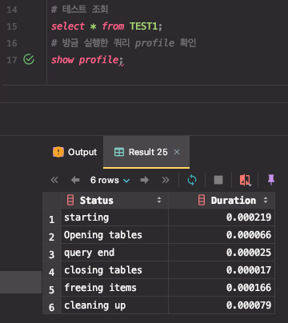Click the Status column type icon

point(70,200)
